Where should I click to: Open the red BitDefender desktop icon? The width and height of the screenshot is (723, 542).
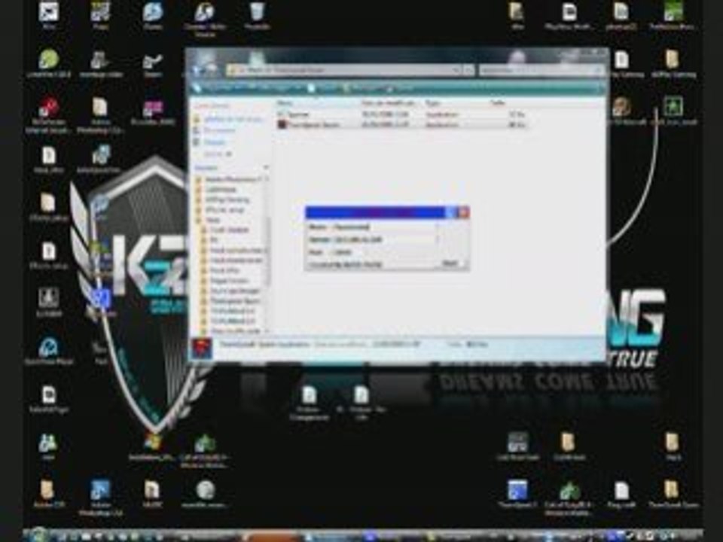[x=48, y=115]
